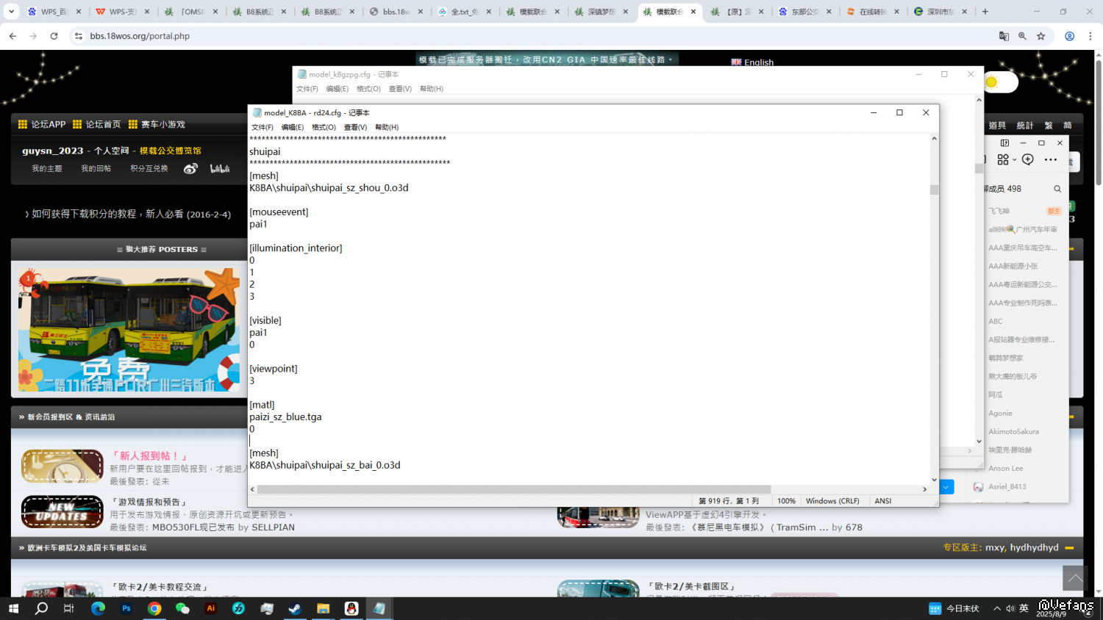Viewport: 1103px width, 620px height.
Task: Open 我的主题 link
Action: coord(47,169)
